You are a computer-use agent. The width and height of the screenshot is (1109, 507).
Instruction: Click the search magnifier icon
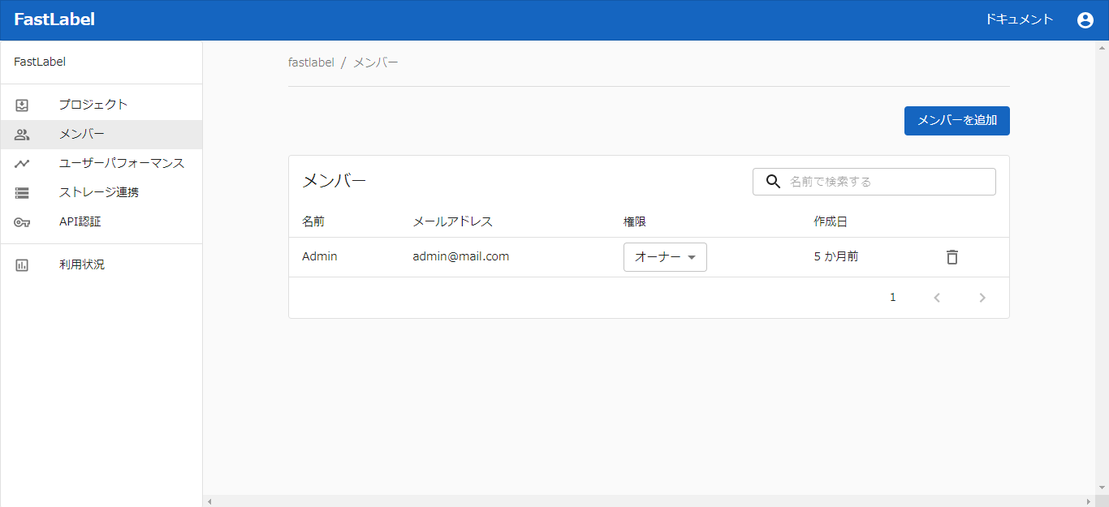click(773, 182)
